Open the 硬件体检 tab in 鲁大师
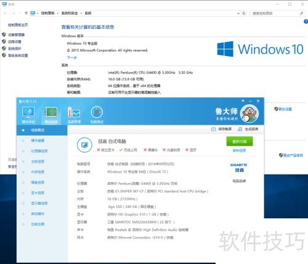This screenshot has width=308, height=264. pyautogui.click(x=28, y=115)
